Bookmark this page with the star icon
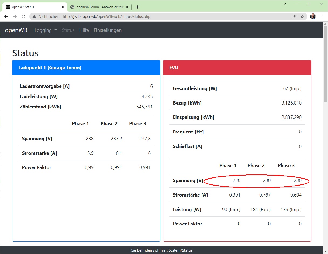This screenshot has width=328, height=254. click(302, 16)
